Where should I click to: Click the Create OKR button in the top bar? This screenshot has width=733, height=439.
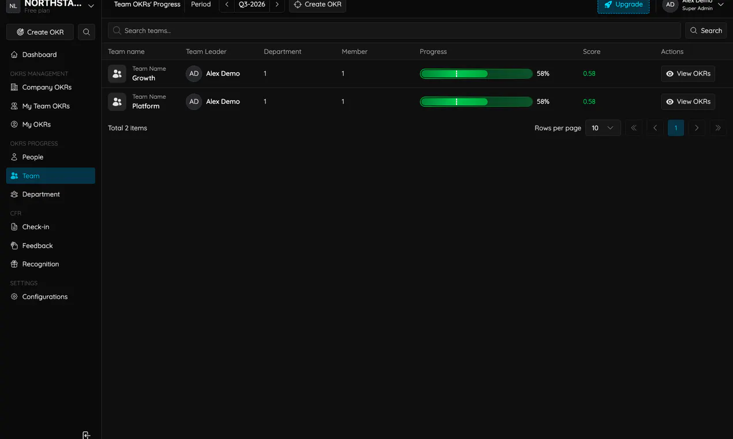[317, 5]
